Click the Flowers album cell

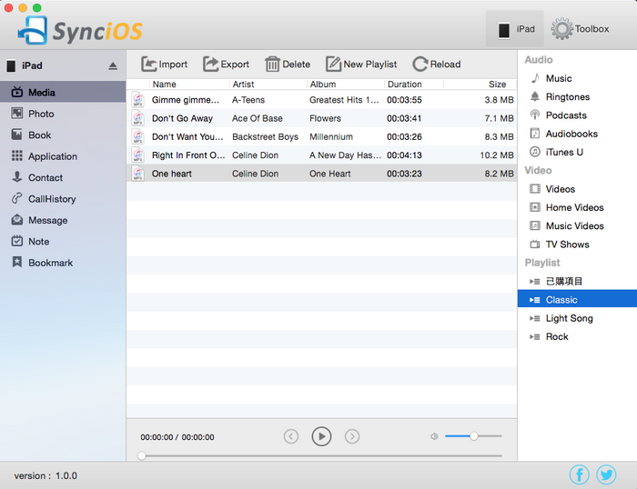pos(325,118)
